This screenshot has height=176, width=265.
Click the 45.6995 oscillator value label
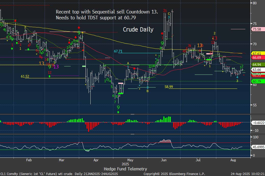pos(258,147)
